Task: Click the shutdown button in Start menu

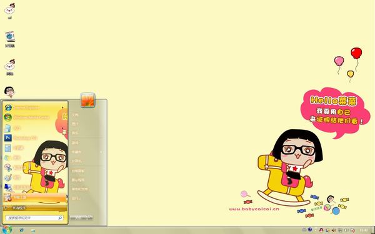Action: pos(79,218)
